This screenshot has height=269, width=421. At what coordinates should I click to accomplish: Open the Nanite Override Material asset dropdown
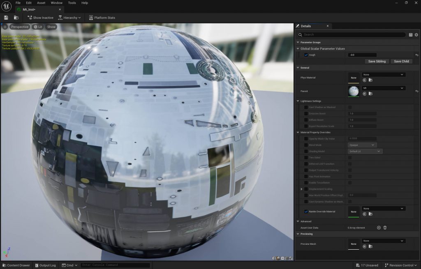tap(384, 208)
